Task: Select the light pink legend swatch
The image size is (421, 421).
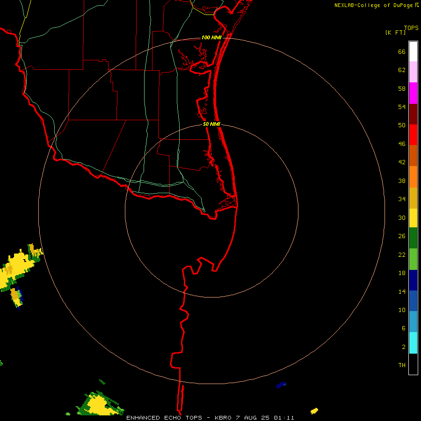Action: coord(413,72)
